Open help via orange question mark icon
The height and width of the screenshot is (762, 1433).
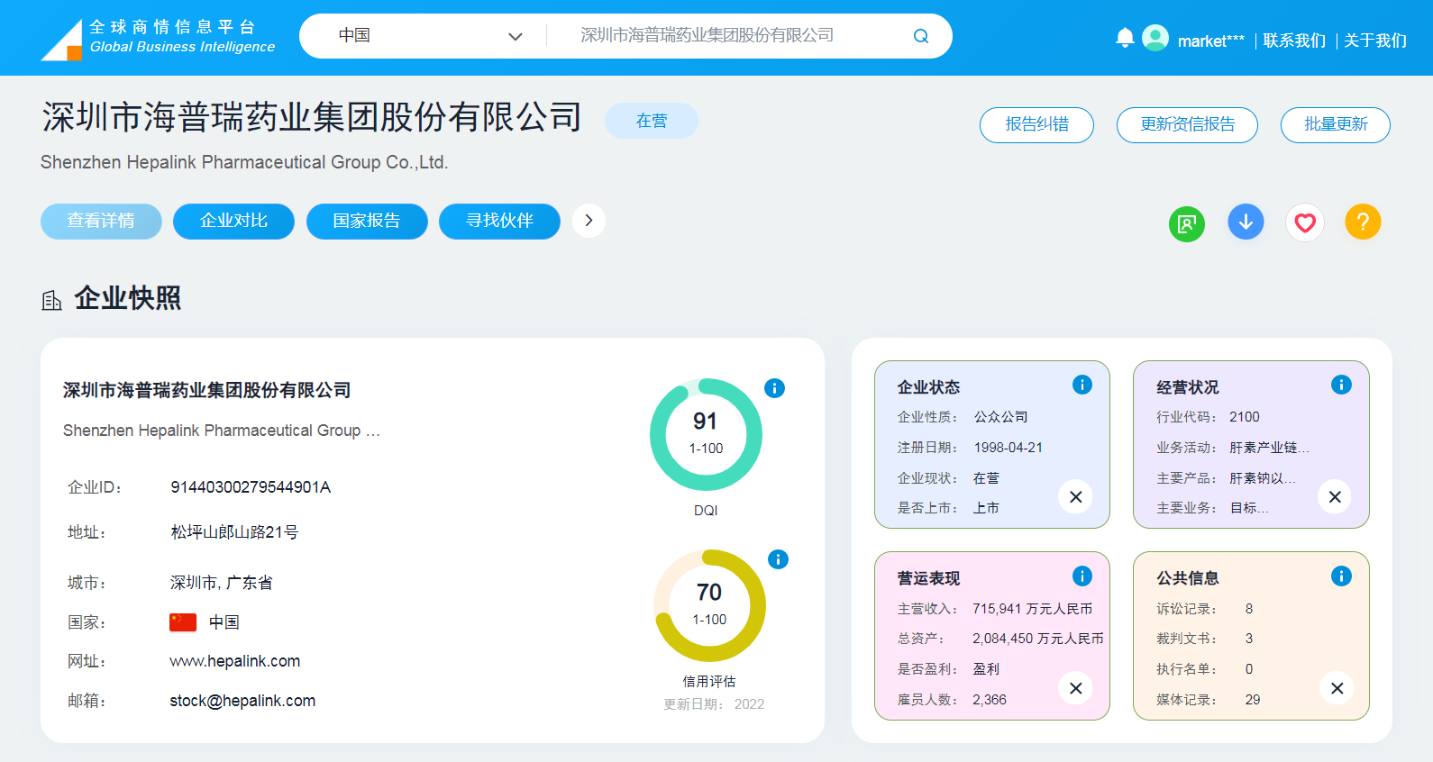(1363, 222)
